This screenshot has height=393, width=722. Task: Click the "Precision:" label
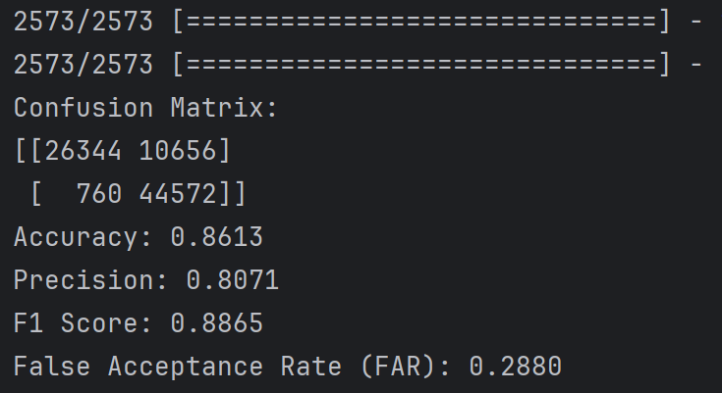(x=90, y=281)
